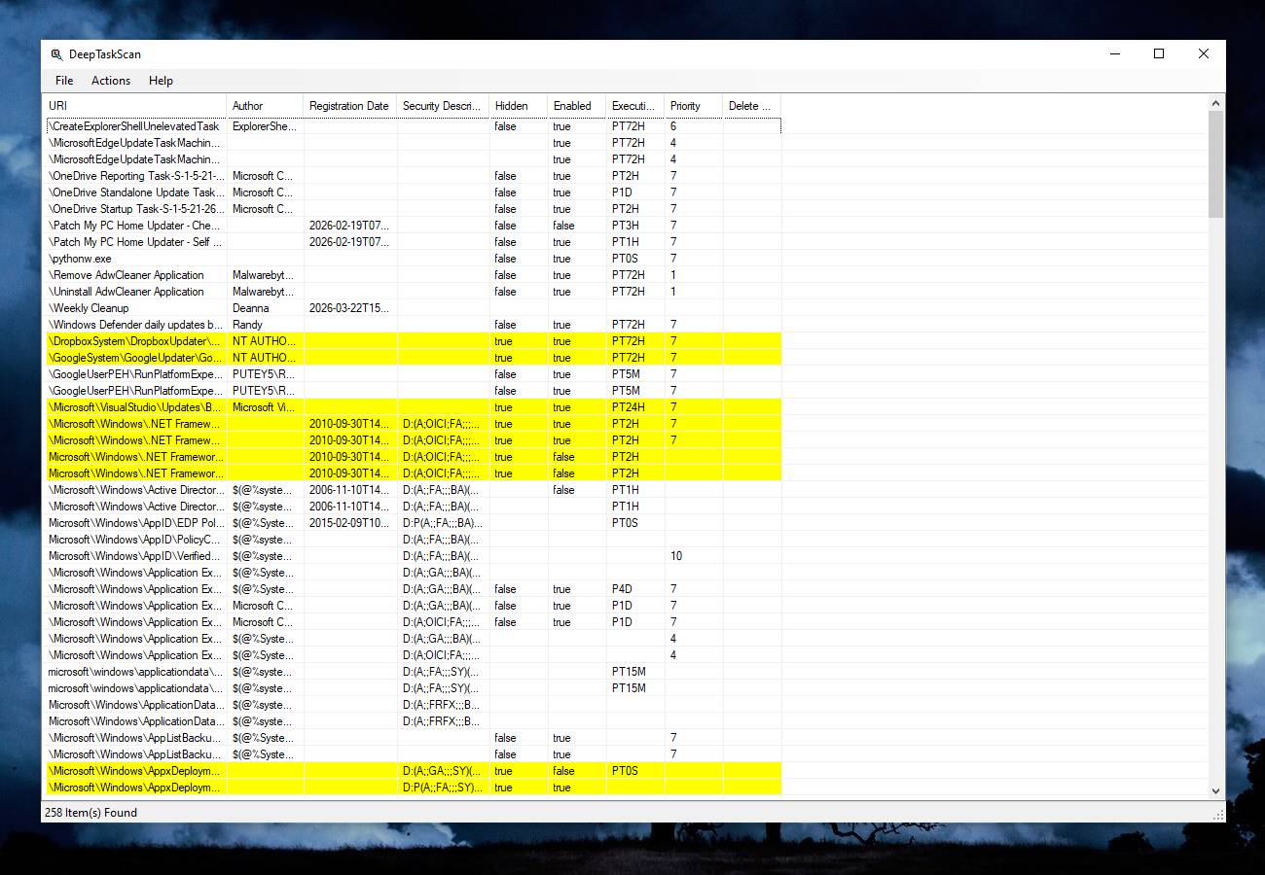Click the Delete ... column header

point(751,106)
